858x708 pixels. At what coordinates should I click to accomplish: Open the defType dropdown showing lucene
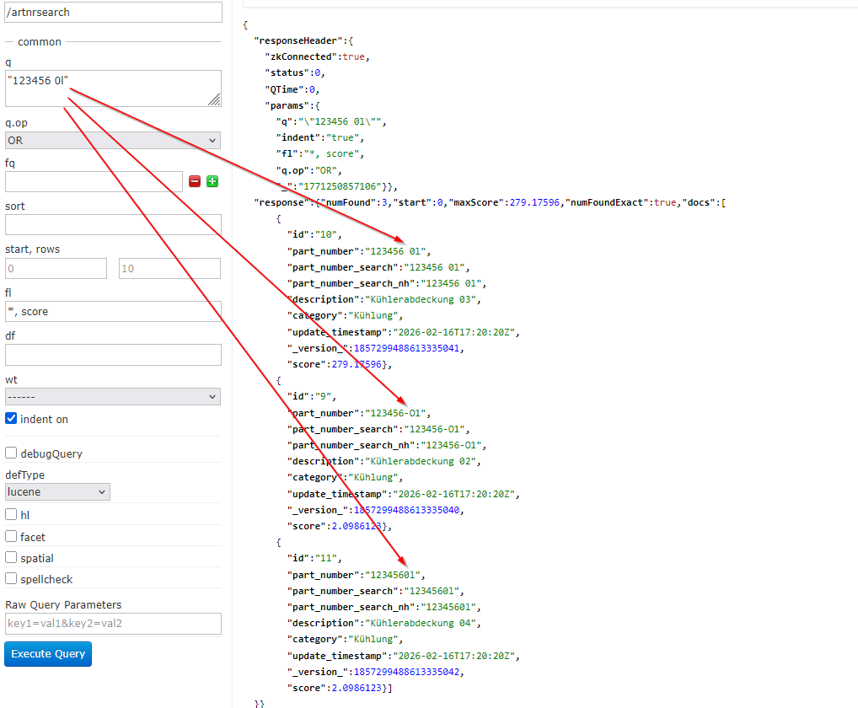click(x=56, y=491)
